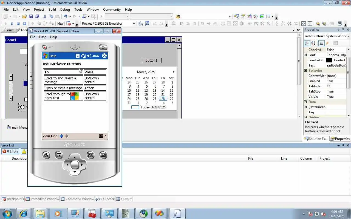Switch to the Form1.cs tab

pyautogui.click(x=12, y=30)
